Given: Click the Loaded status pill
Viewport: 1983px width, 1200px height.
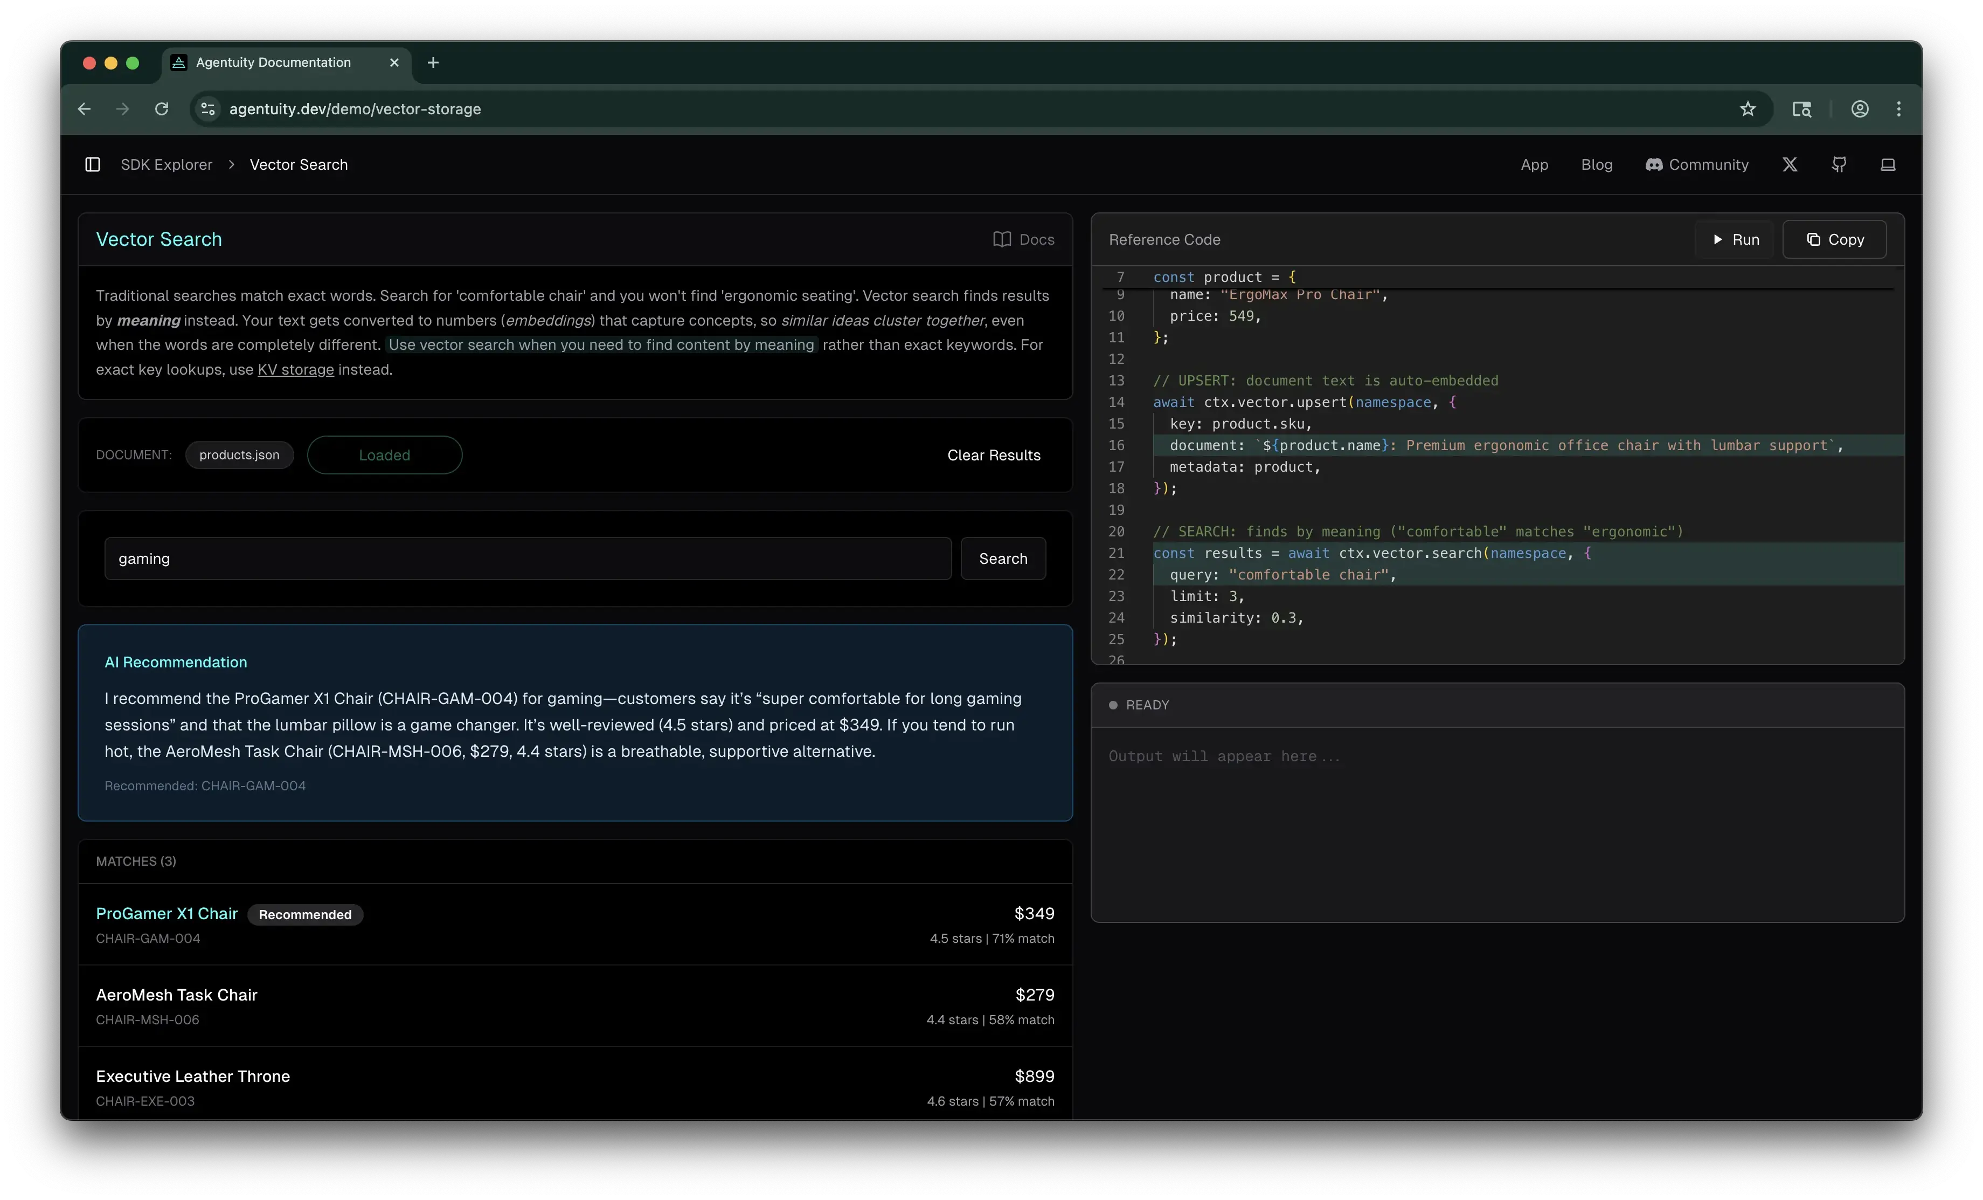Looking at the screenshot, I should [x=385, y=454].
